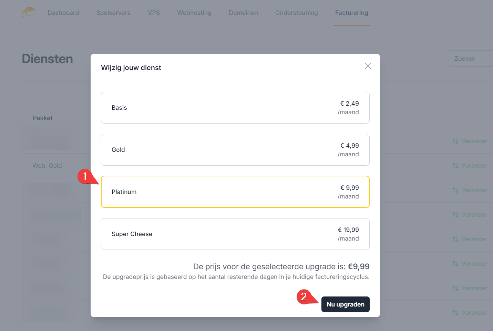Click Verander link in Web: Gold row
493x331 pixels.
click(x=474, y=166)
